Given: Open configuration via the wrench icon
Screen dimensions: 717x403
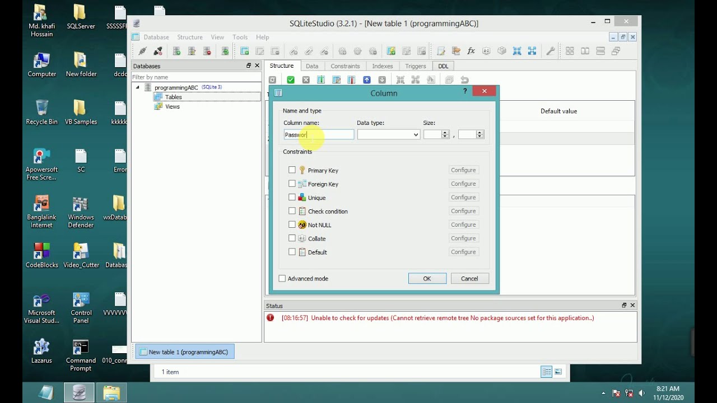Looking at the screenshot, I should point(551,51).
